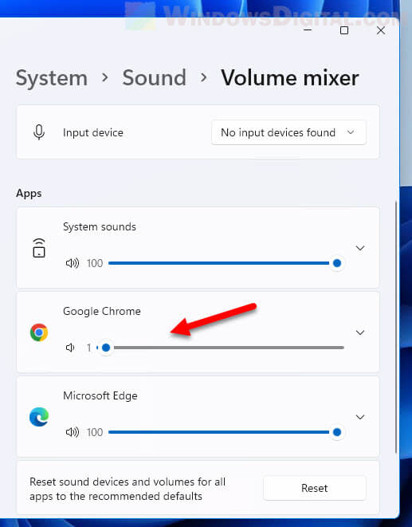Click the Reset sound devices description text
Image resolution: width=412 pixels, height=527 pixels.
point(128,489)
